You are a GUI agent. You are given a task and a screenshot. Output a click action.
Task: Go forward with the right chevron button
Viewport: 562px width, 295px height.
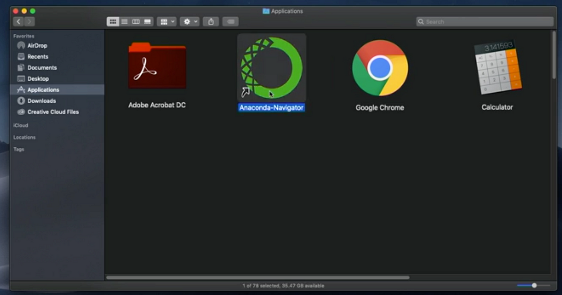click(29, 22)
